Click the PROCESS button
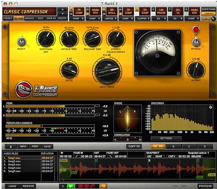This screenshot has height=189, width=217. pyautogui.click(x=205, y=186)
